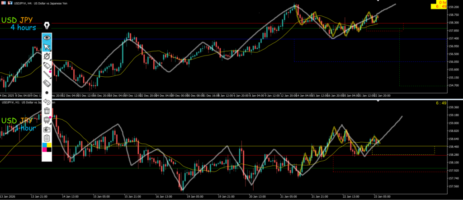Viewport: 463px width, 200px height.
Task: Choose the crossed-out circle tool
Action: tap(47, 56)
